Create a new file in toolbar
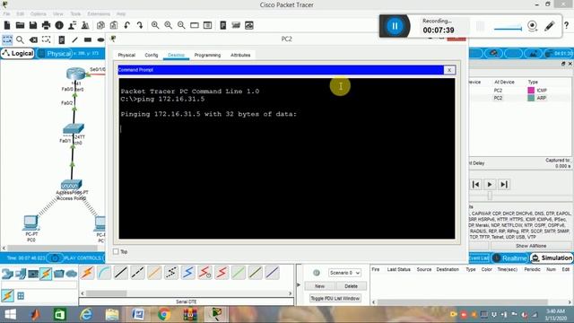 7,25
